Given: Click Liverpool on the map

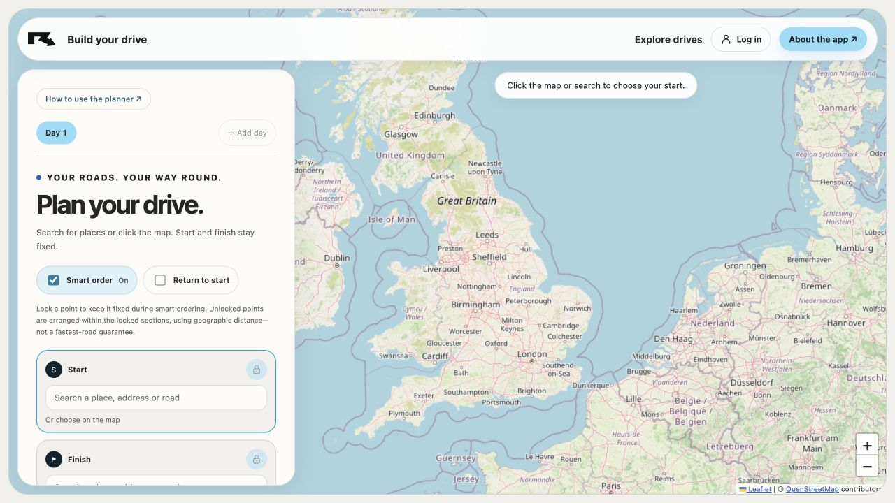Looking at the screenshot, I should tap(441, 269).
